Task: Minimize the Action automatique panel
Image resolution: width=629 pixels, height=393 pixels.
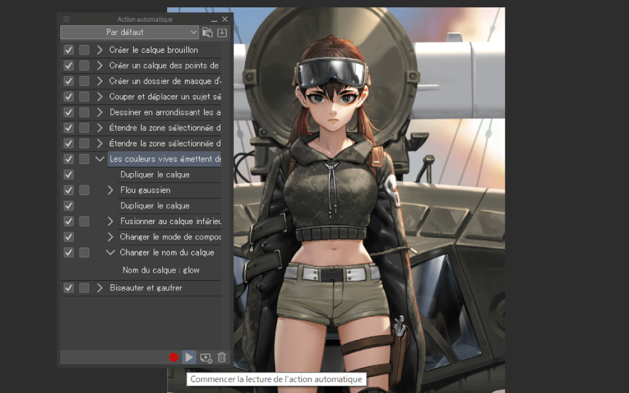Action: [x=214, y=20]
